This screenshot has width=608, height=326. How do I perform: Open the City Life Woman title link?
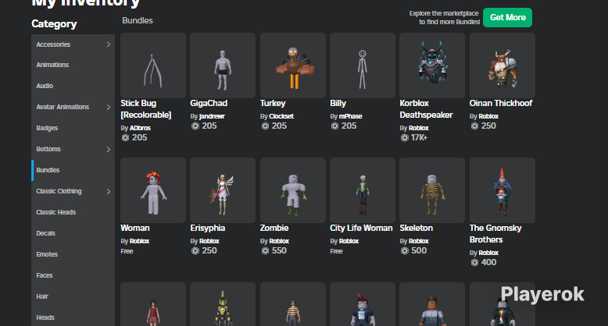tap(361, 228)
